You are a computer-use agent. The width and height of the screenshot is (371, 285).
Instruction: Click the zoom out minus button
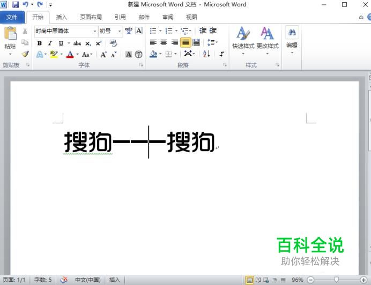click(x=310, y=280)
